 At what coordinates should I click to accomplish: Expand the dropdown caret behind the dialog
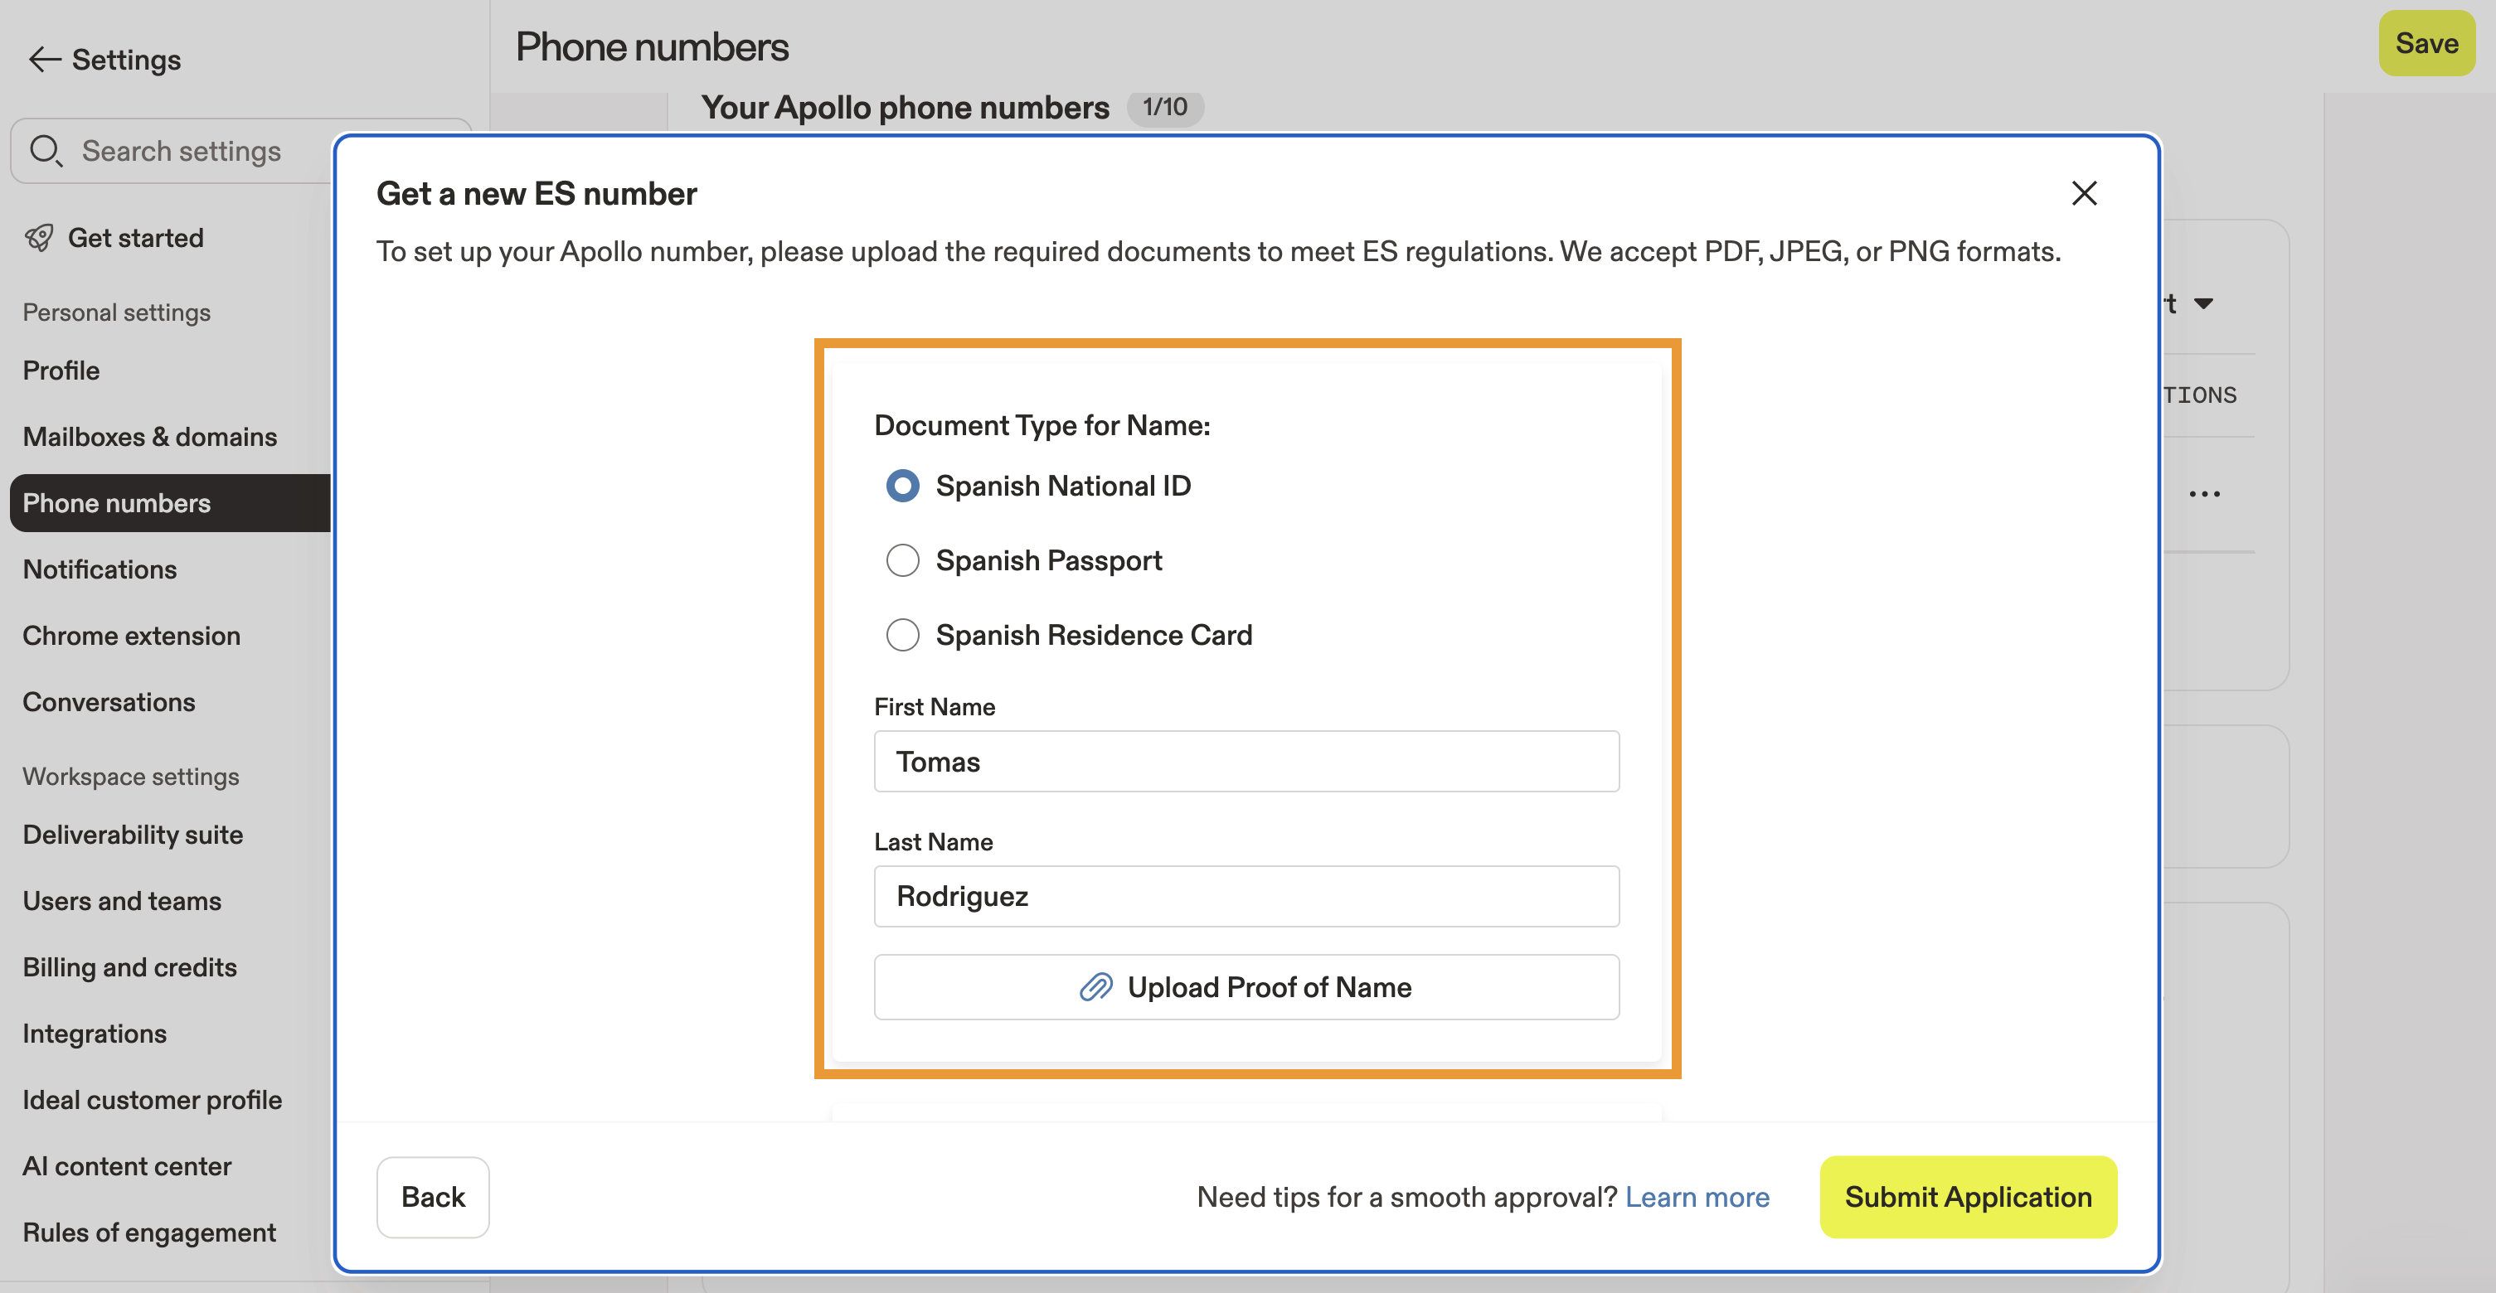(2202, 304)
